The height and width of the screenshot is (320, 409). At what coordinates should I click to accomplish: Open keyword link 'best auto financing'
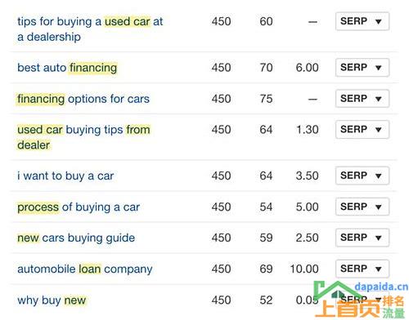67,68
